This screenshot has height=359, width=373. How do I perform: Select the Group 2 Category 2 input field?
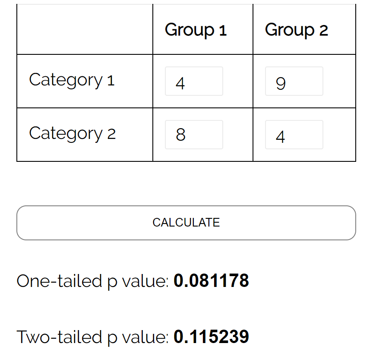click(294, 135)
